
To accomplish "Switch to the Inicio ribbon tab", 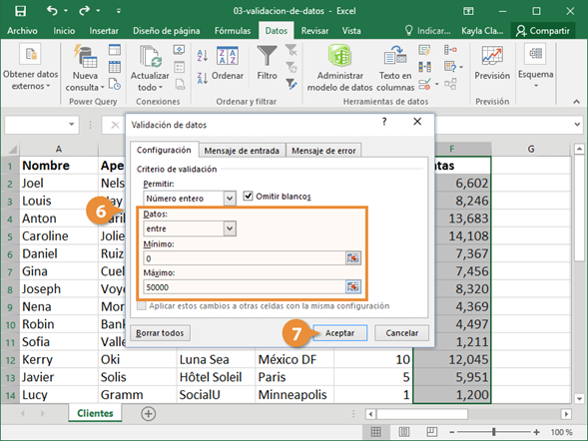I will tap(64, 31).
